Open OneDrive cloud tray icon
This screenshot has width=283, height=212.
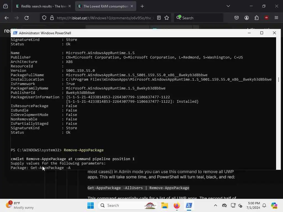[x=224, y=205]
